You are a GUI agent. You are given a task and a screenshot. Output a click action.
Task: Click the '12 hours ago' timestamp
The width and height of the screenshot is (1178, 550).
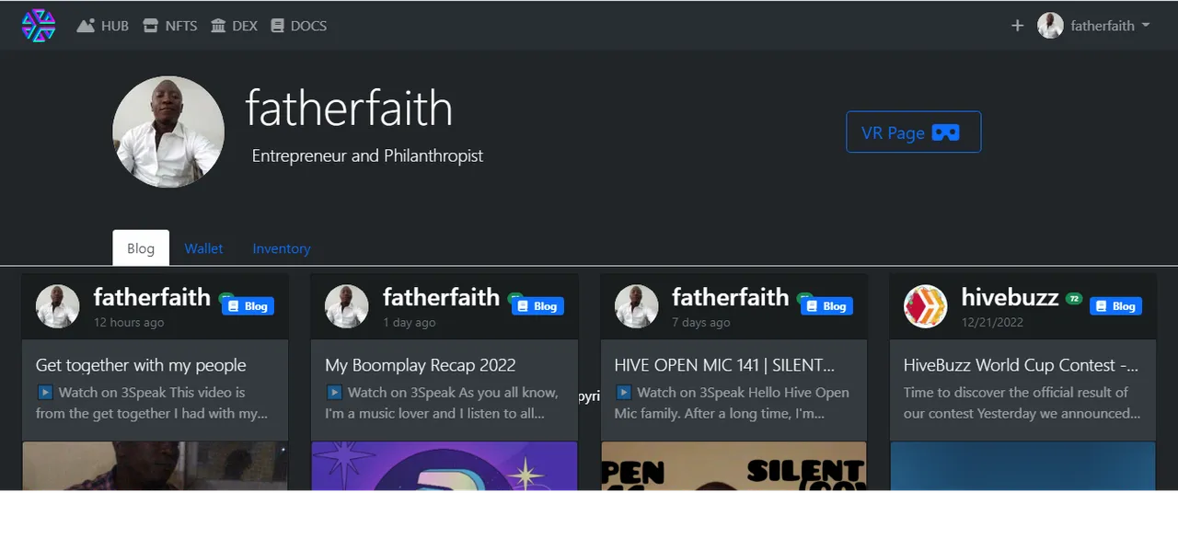pyautogui.click(x=129, y=323)
